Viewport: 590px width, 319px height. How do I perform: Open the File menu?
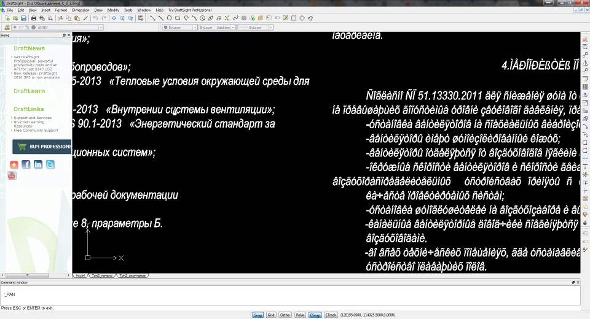point(10,10)
